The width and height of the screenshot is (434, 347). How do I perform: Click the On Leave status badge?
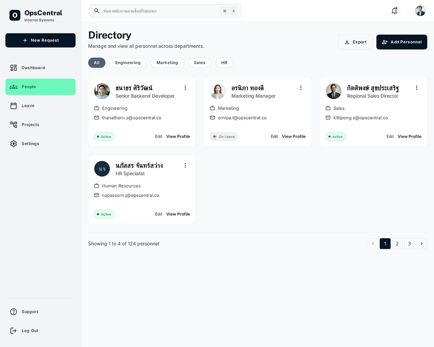(x=224, y=137)
